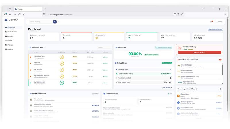Open the browser hamburger menu

[x=225, y=15]
